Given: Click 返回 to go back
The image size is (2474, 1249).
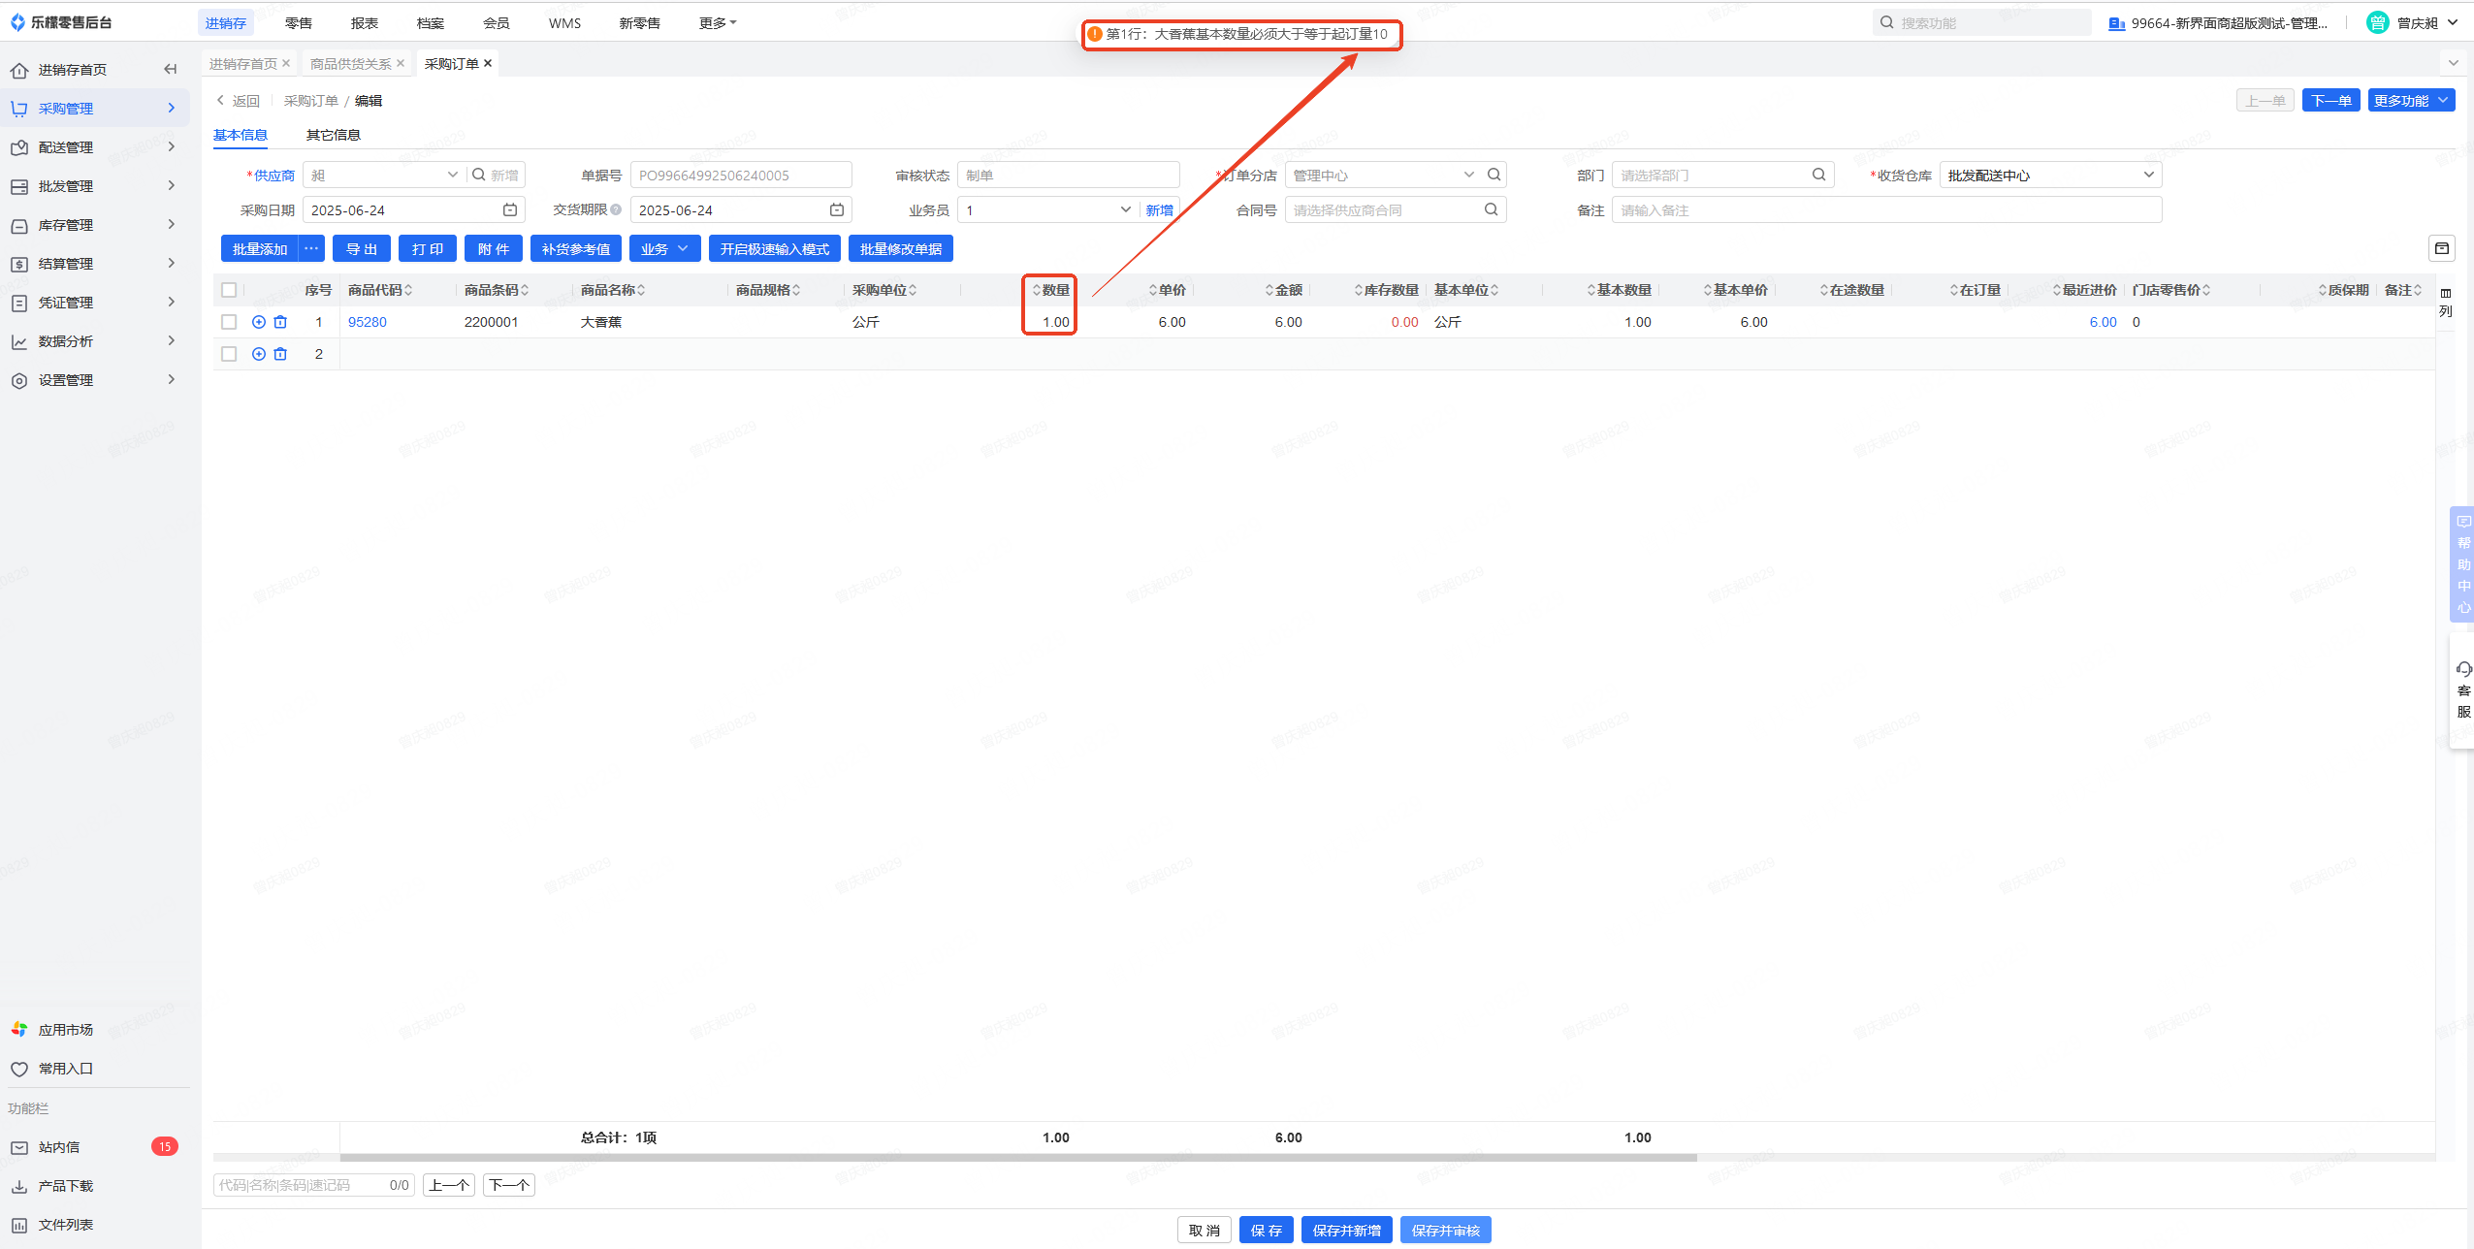Looking at the screenshot, I should [x=239, y=100].
